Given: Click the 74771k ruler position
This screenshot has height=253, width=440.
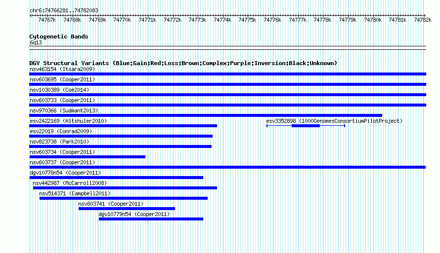Looking at the screenshot, I should point(147,20).
